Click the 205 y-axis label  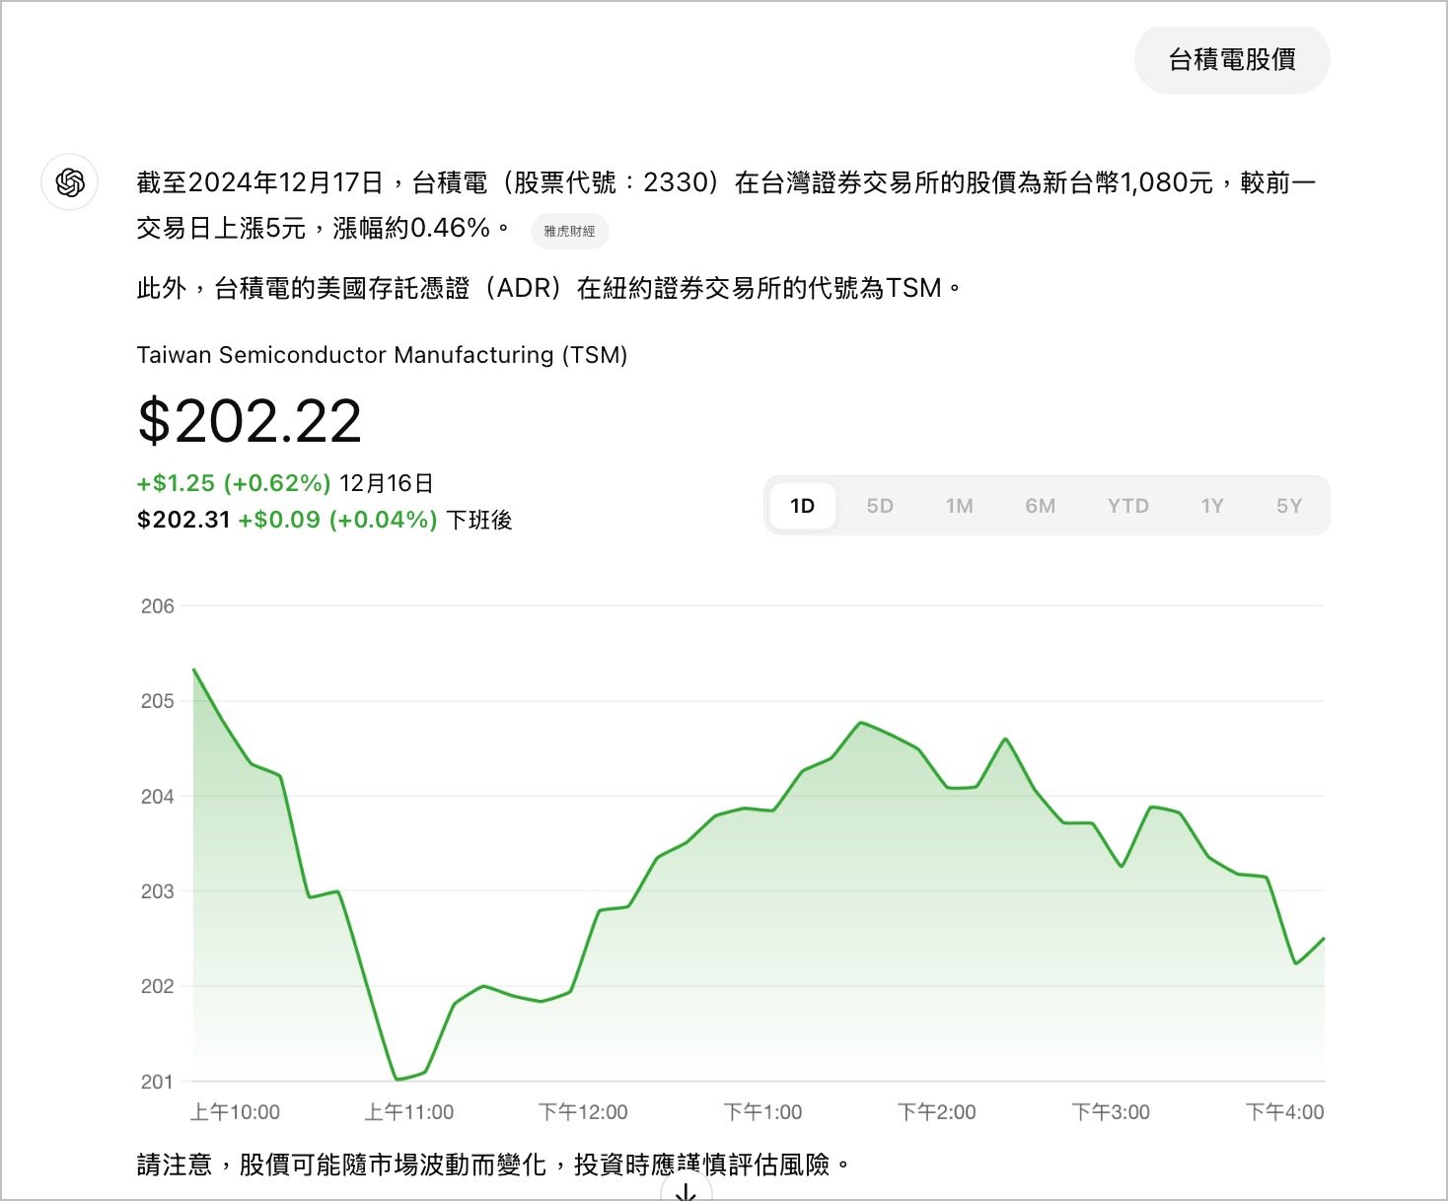[158, 701]
